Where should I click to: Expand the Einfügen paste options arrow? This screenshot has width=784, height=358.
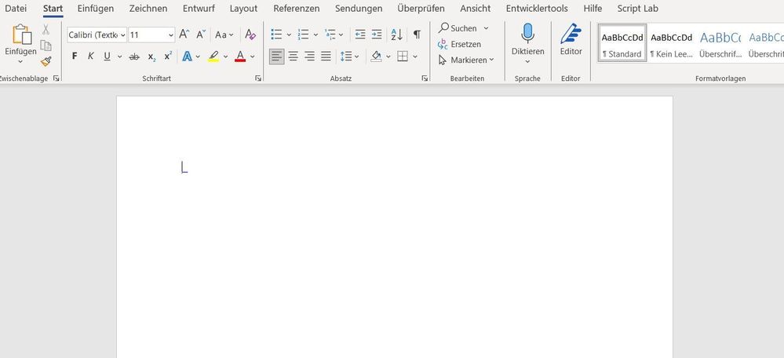pyautogui.click(x=20, y=61)
